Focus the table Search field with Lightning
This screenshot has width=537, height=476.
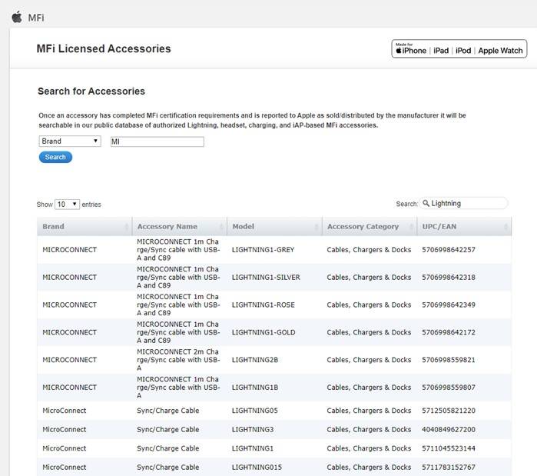click(x=464, y=203)
